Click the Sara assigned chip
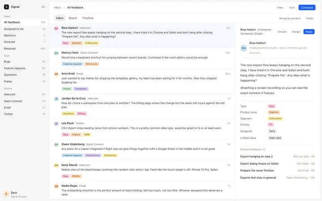Screen dimensions: 322x201 pos(272,131)
